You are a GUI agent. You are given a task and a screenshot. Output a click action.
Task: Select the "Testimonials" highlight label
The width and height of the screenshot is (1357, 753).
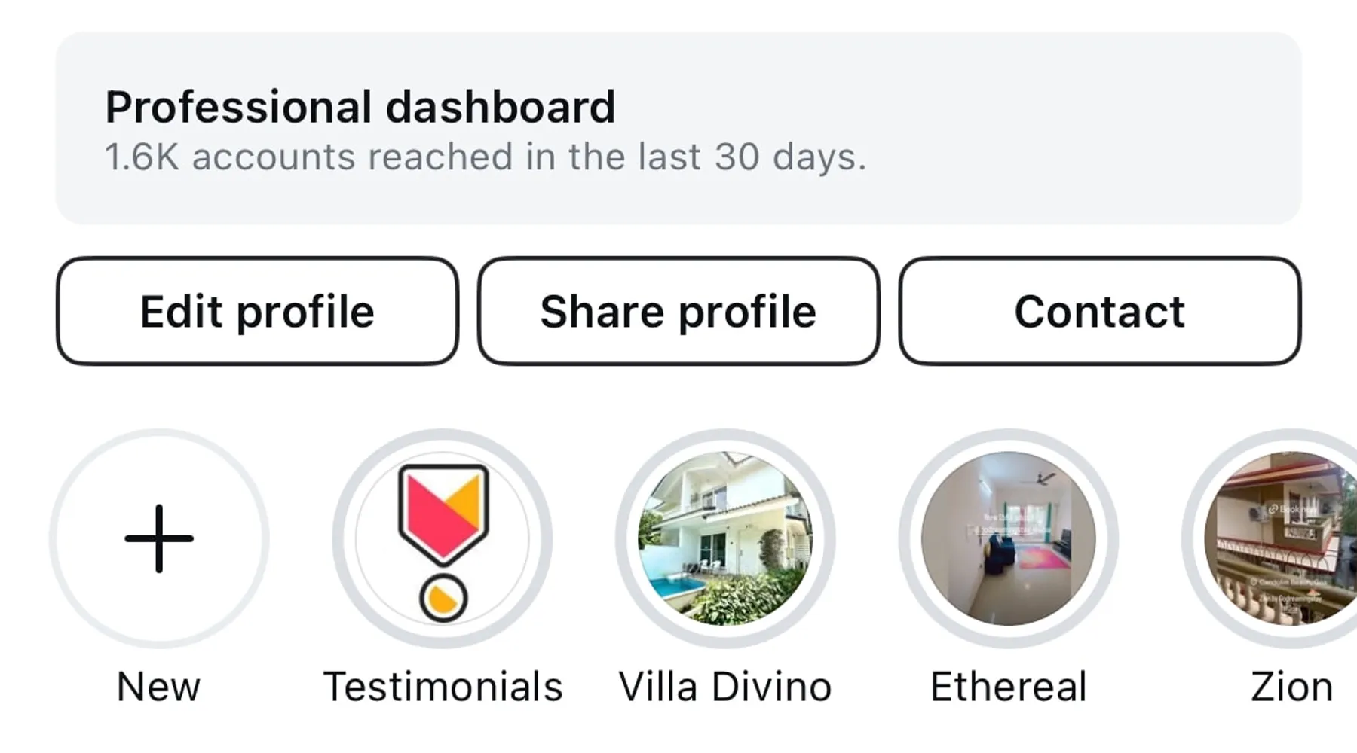click(x=443, y=687)
